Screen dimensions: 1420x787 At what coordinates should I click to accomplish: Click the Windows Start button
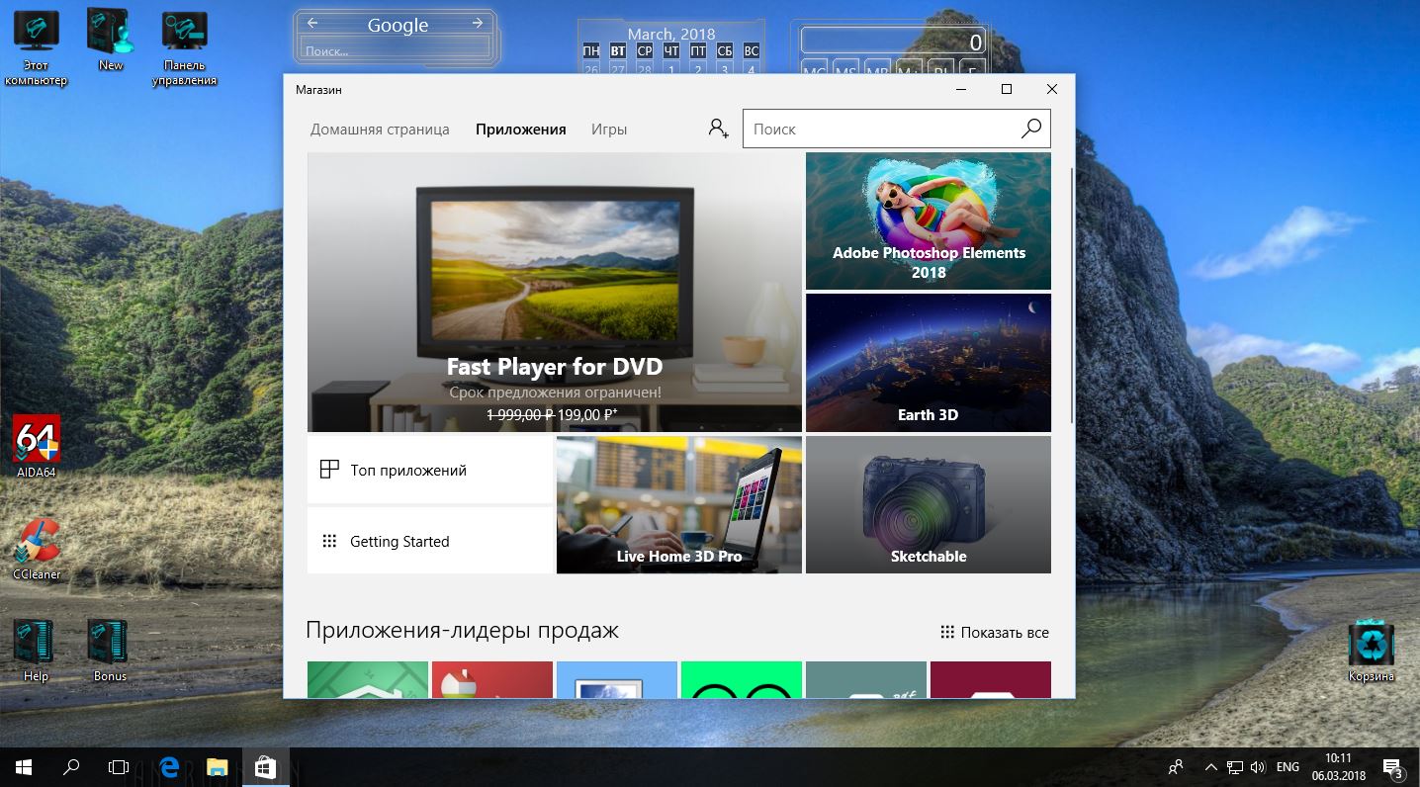tap(24, 766)
